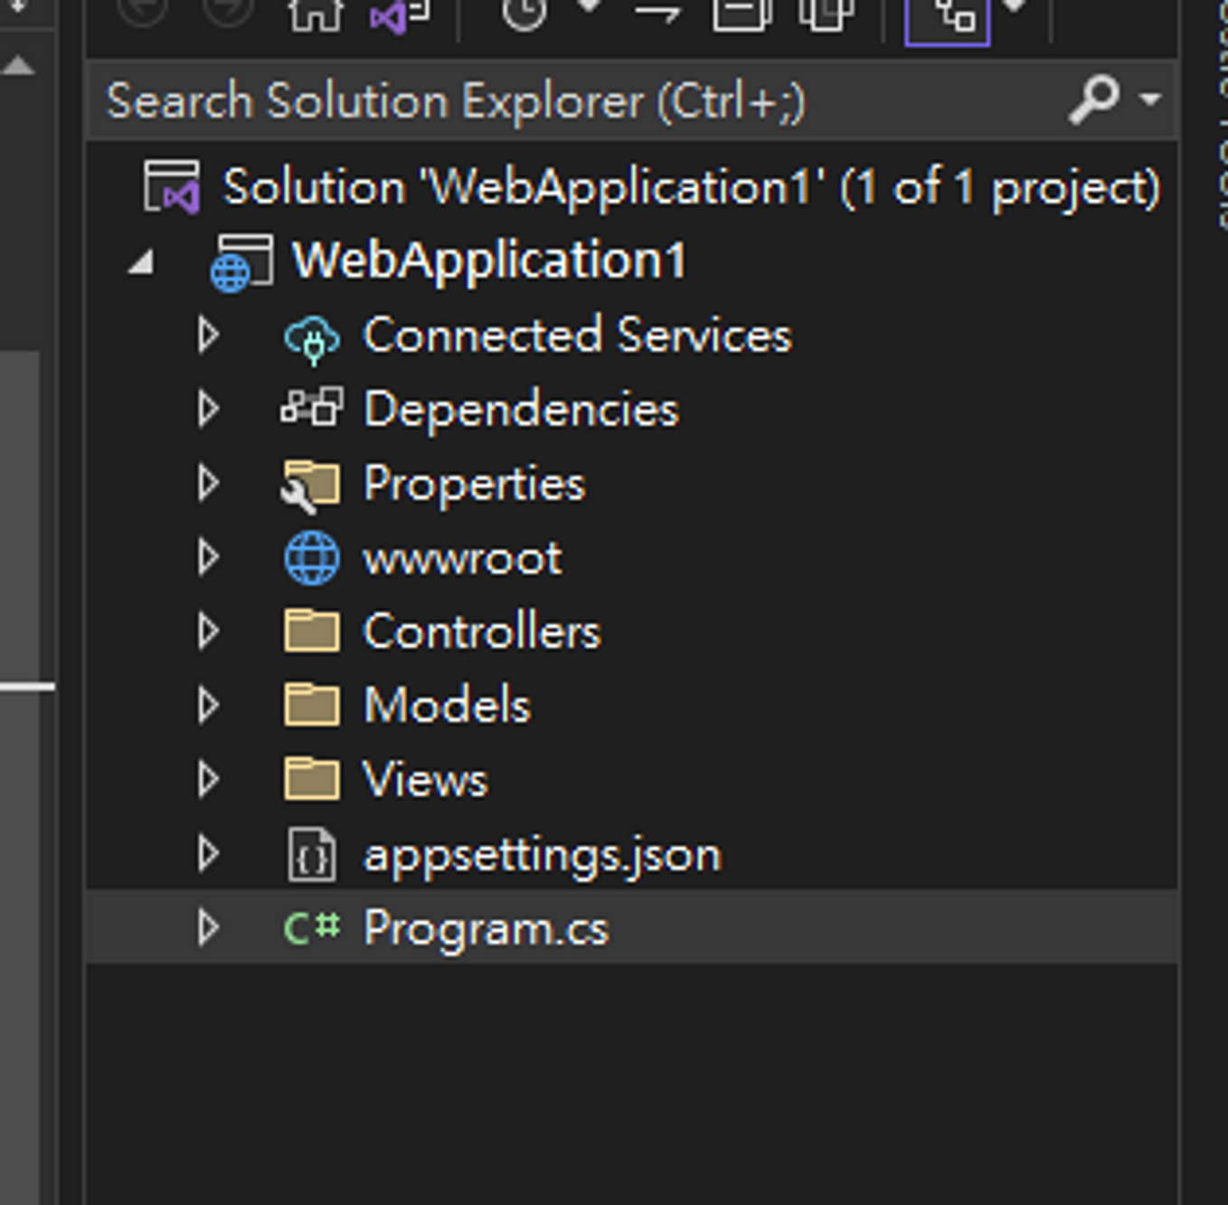Click the Show All Files icon
Screen dimensions: 1228x1205
tap(829, 15)
